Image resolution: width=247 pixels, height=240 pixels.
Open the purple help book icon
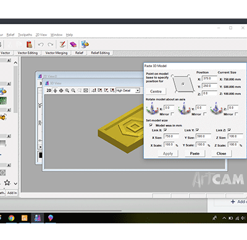click(x=73, y=44)
